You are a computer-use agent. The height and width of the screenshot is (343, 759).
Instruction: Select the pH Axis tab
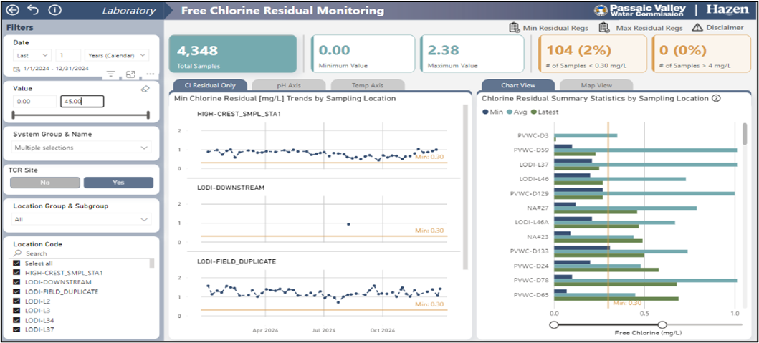point(287,85)
